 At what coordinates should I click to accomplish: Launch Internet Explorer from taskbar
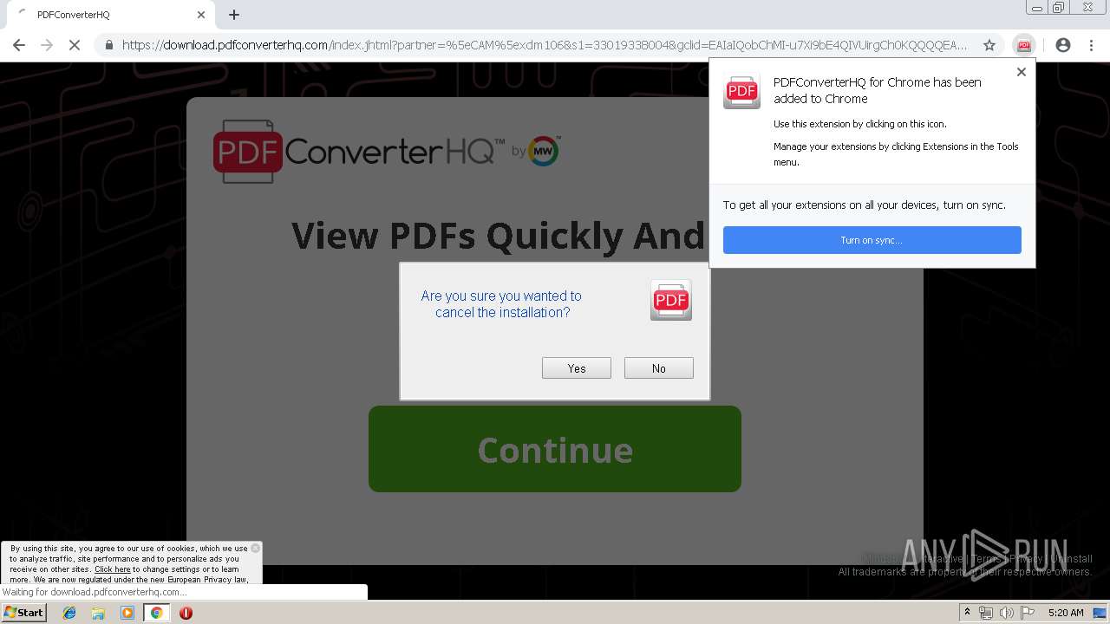[x=69, y=613]
